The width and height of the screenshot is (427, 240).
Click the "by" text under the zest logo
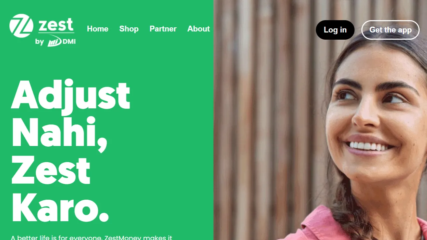click(x=39, y=42)
